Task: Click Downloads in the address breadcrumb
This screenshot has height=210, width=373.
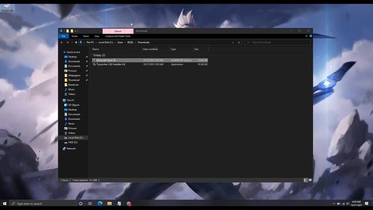Action: [x=143, y=43]
